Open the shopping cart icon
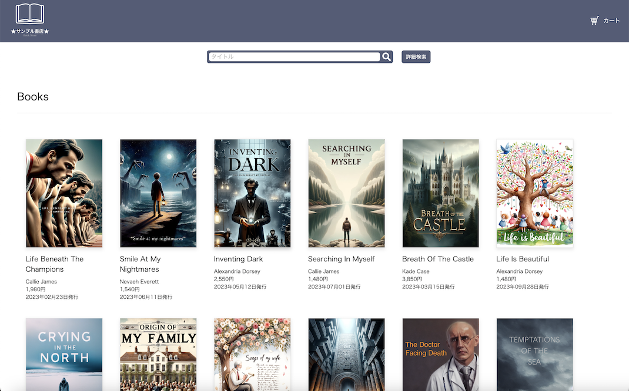The height and width of the screenshot is (391, 629). coord(594,21)
